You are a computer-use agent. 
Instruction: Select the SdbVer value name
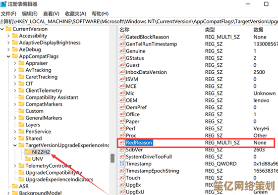134,149
